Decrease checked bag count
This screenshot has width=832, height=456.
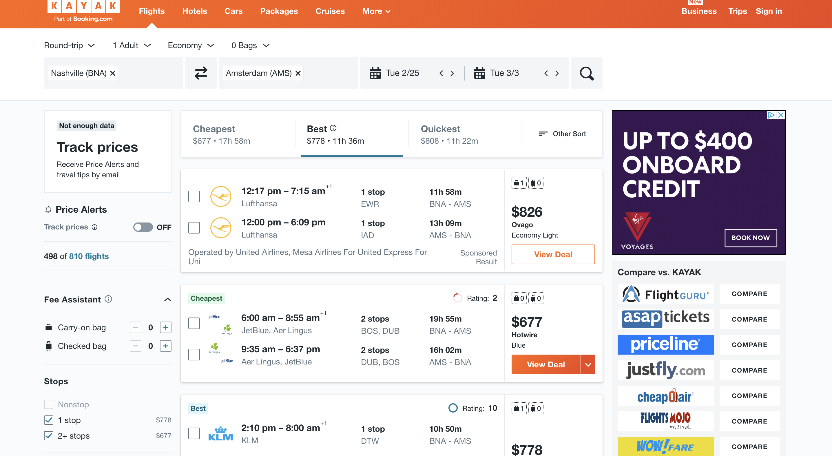pos(135,346)
